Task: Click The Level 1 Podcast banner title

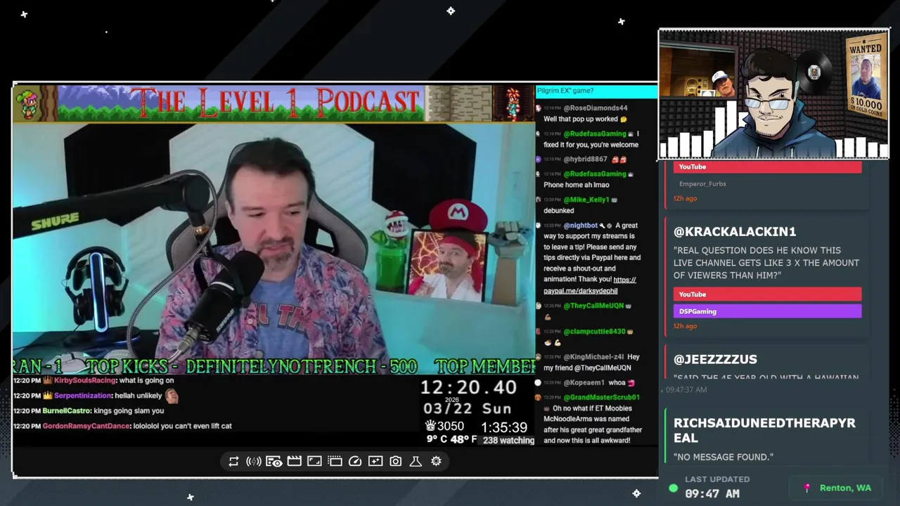Action: click(x=275, y=103)
